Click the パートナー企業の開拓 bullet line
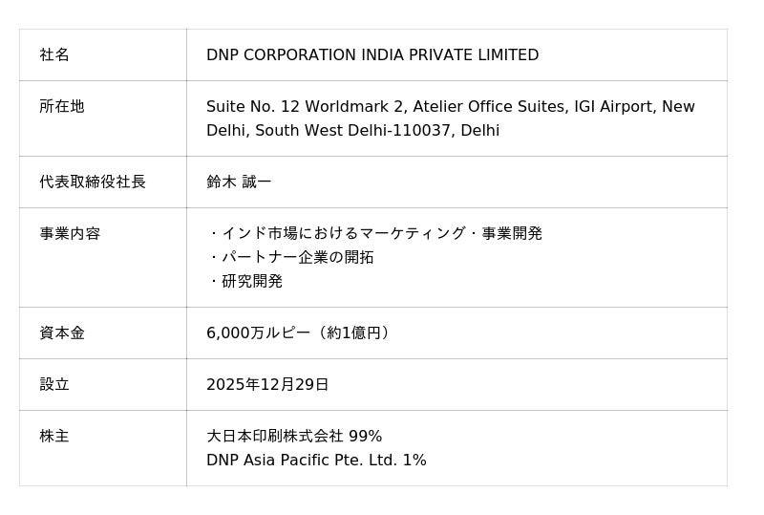764x515 pixels. pos(296,257)
